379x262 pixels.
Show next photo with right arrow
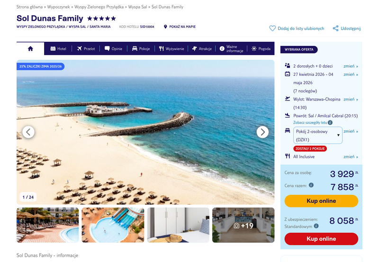[262, 132]
